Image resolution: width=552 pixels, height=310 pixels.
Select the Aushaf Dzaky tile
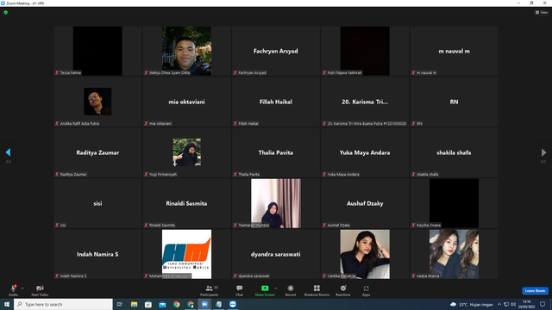[365, 203]
